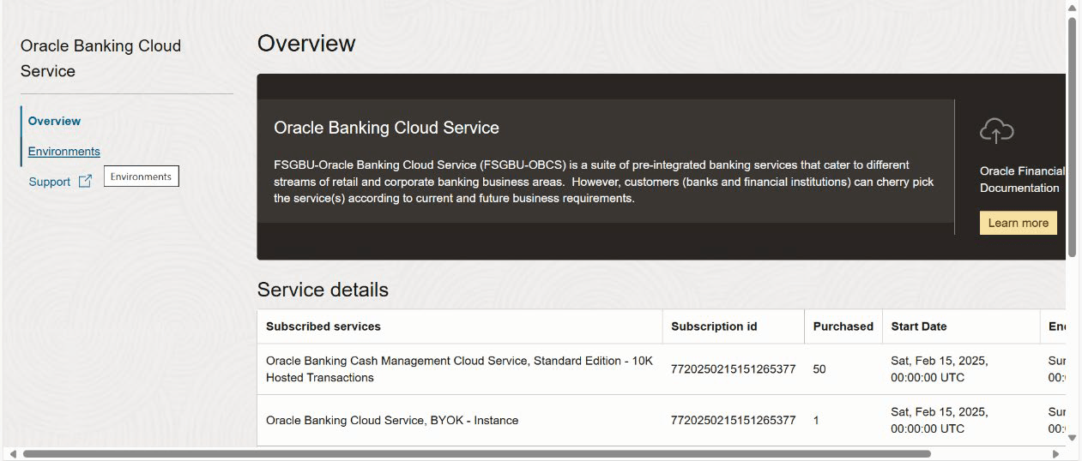Click the Purchased value 50
1082x461 pixels.
pos(819,369)
